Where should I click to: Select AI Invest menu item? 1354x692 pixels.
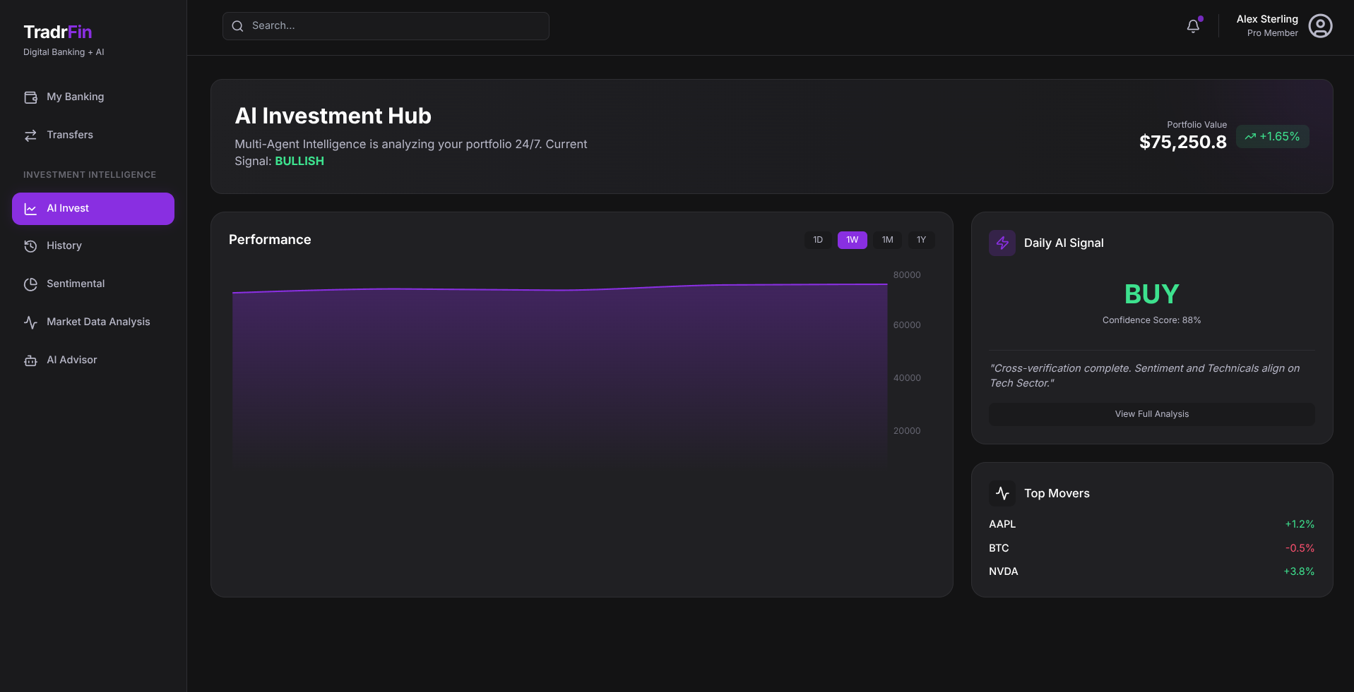point(93,209)
